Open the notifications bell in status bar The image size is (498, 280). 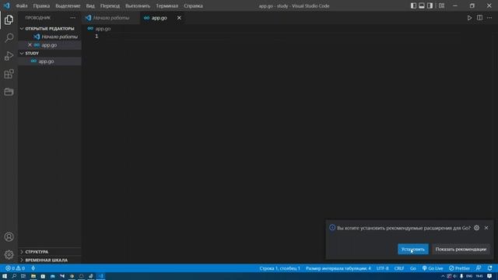pos(489,268)
